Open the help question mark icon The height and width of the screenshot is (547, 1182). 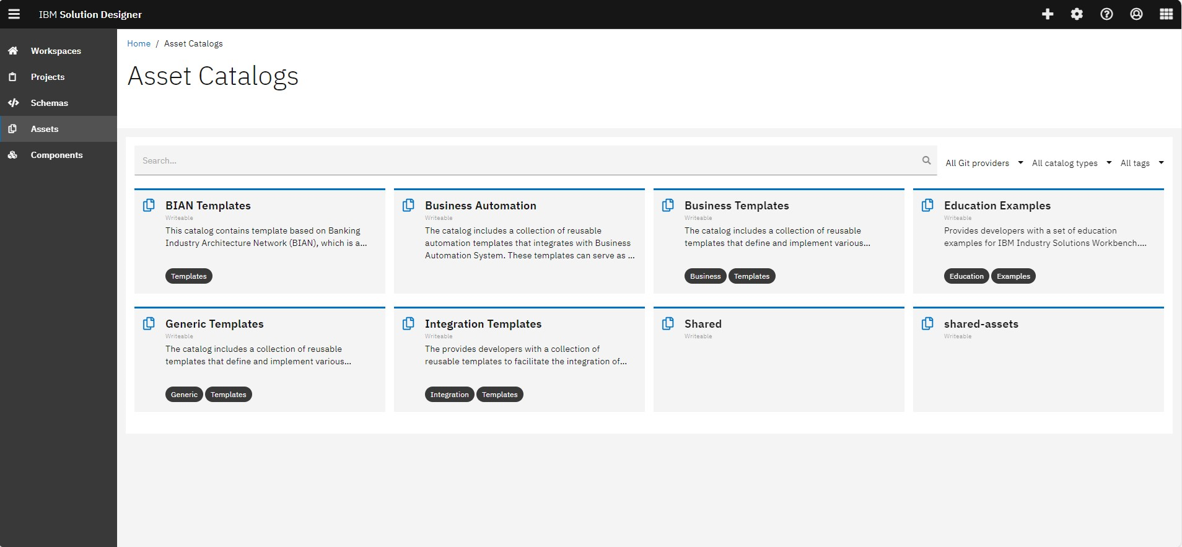tap(1106, 14)
